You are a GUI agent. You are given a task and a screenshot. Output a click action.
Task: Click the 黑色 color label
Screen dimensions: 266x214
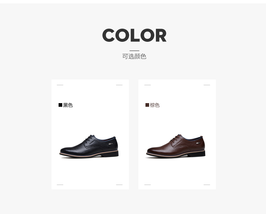tap(68, 105)
